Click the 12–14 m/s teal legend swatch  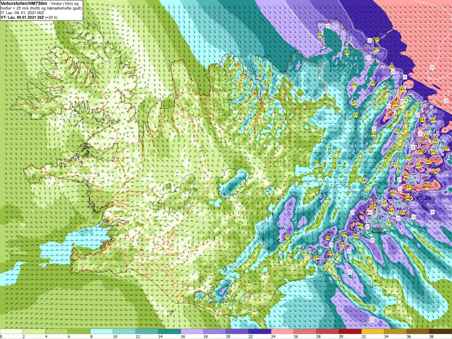point(147,332)
